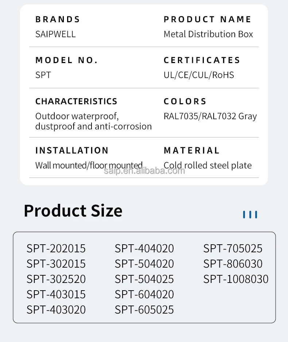Click the SPT-806030 entry
288x342 pixels.
click(x=233, y=264)
